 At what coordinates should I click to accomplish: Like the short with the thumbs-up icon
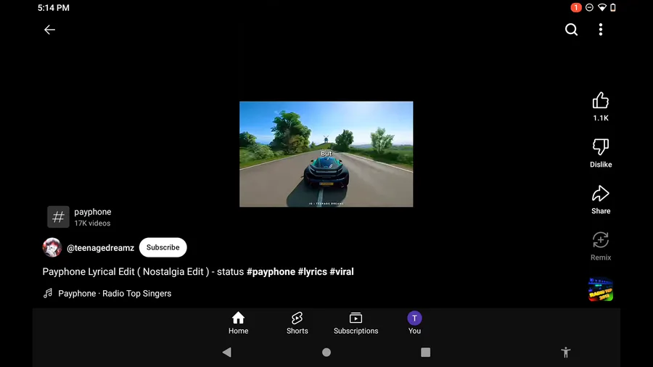click(601, 101)
